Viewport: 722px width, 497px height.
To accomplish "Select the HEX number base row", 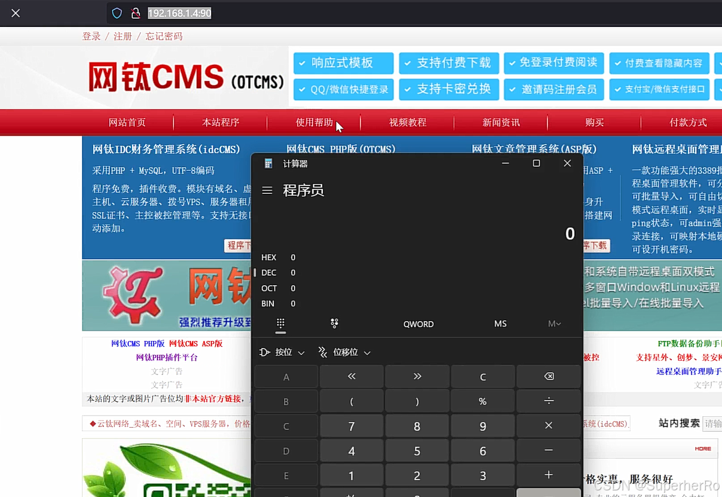I will (417, 257).
